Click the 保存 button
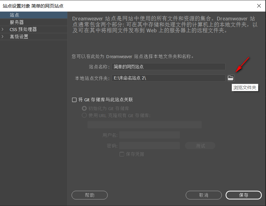The height and width of the screenshot is (206, 266). [x=243, y=195]
